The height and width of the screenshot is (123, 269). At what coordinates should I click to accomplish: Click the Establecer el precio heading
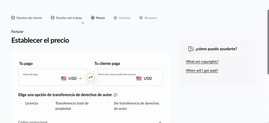(x=40, y=40)
